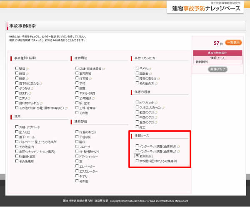Viewport: 250px width, 207px height.
Task: Open the info bubble icon beside 重度のケガ
Action: 156,123
